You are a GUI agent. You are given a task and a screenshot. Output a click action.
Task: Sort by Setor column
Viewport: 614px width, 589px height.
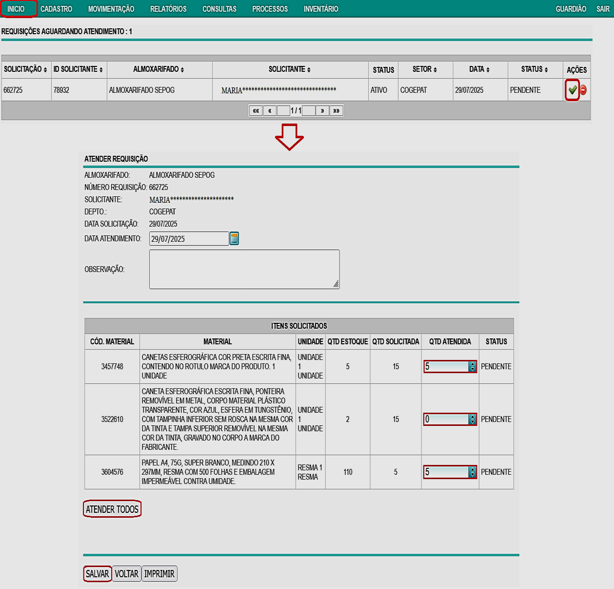click(425, 69)
